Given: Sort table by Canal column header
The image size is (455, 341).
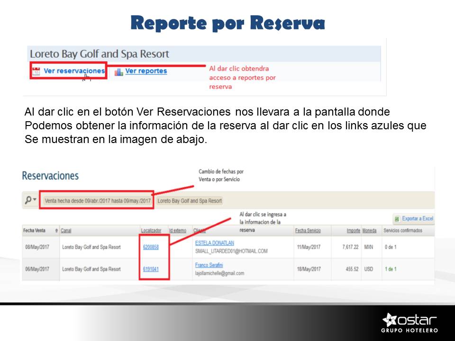Looking at the screenshot, I should [66, 231].
